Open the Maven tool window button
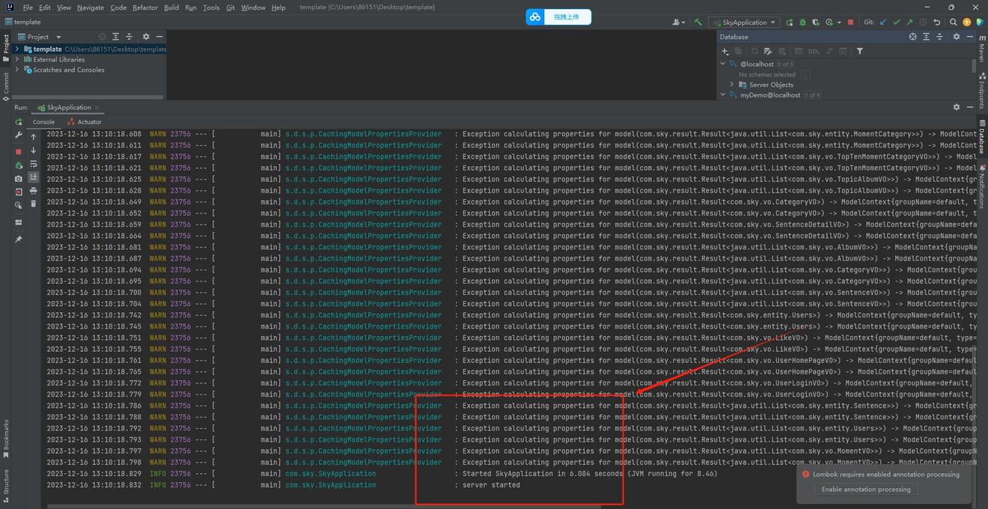 coord(981,54)
